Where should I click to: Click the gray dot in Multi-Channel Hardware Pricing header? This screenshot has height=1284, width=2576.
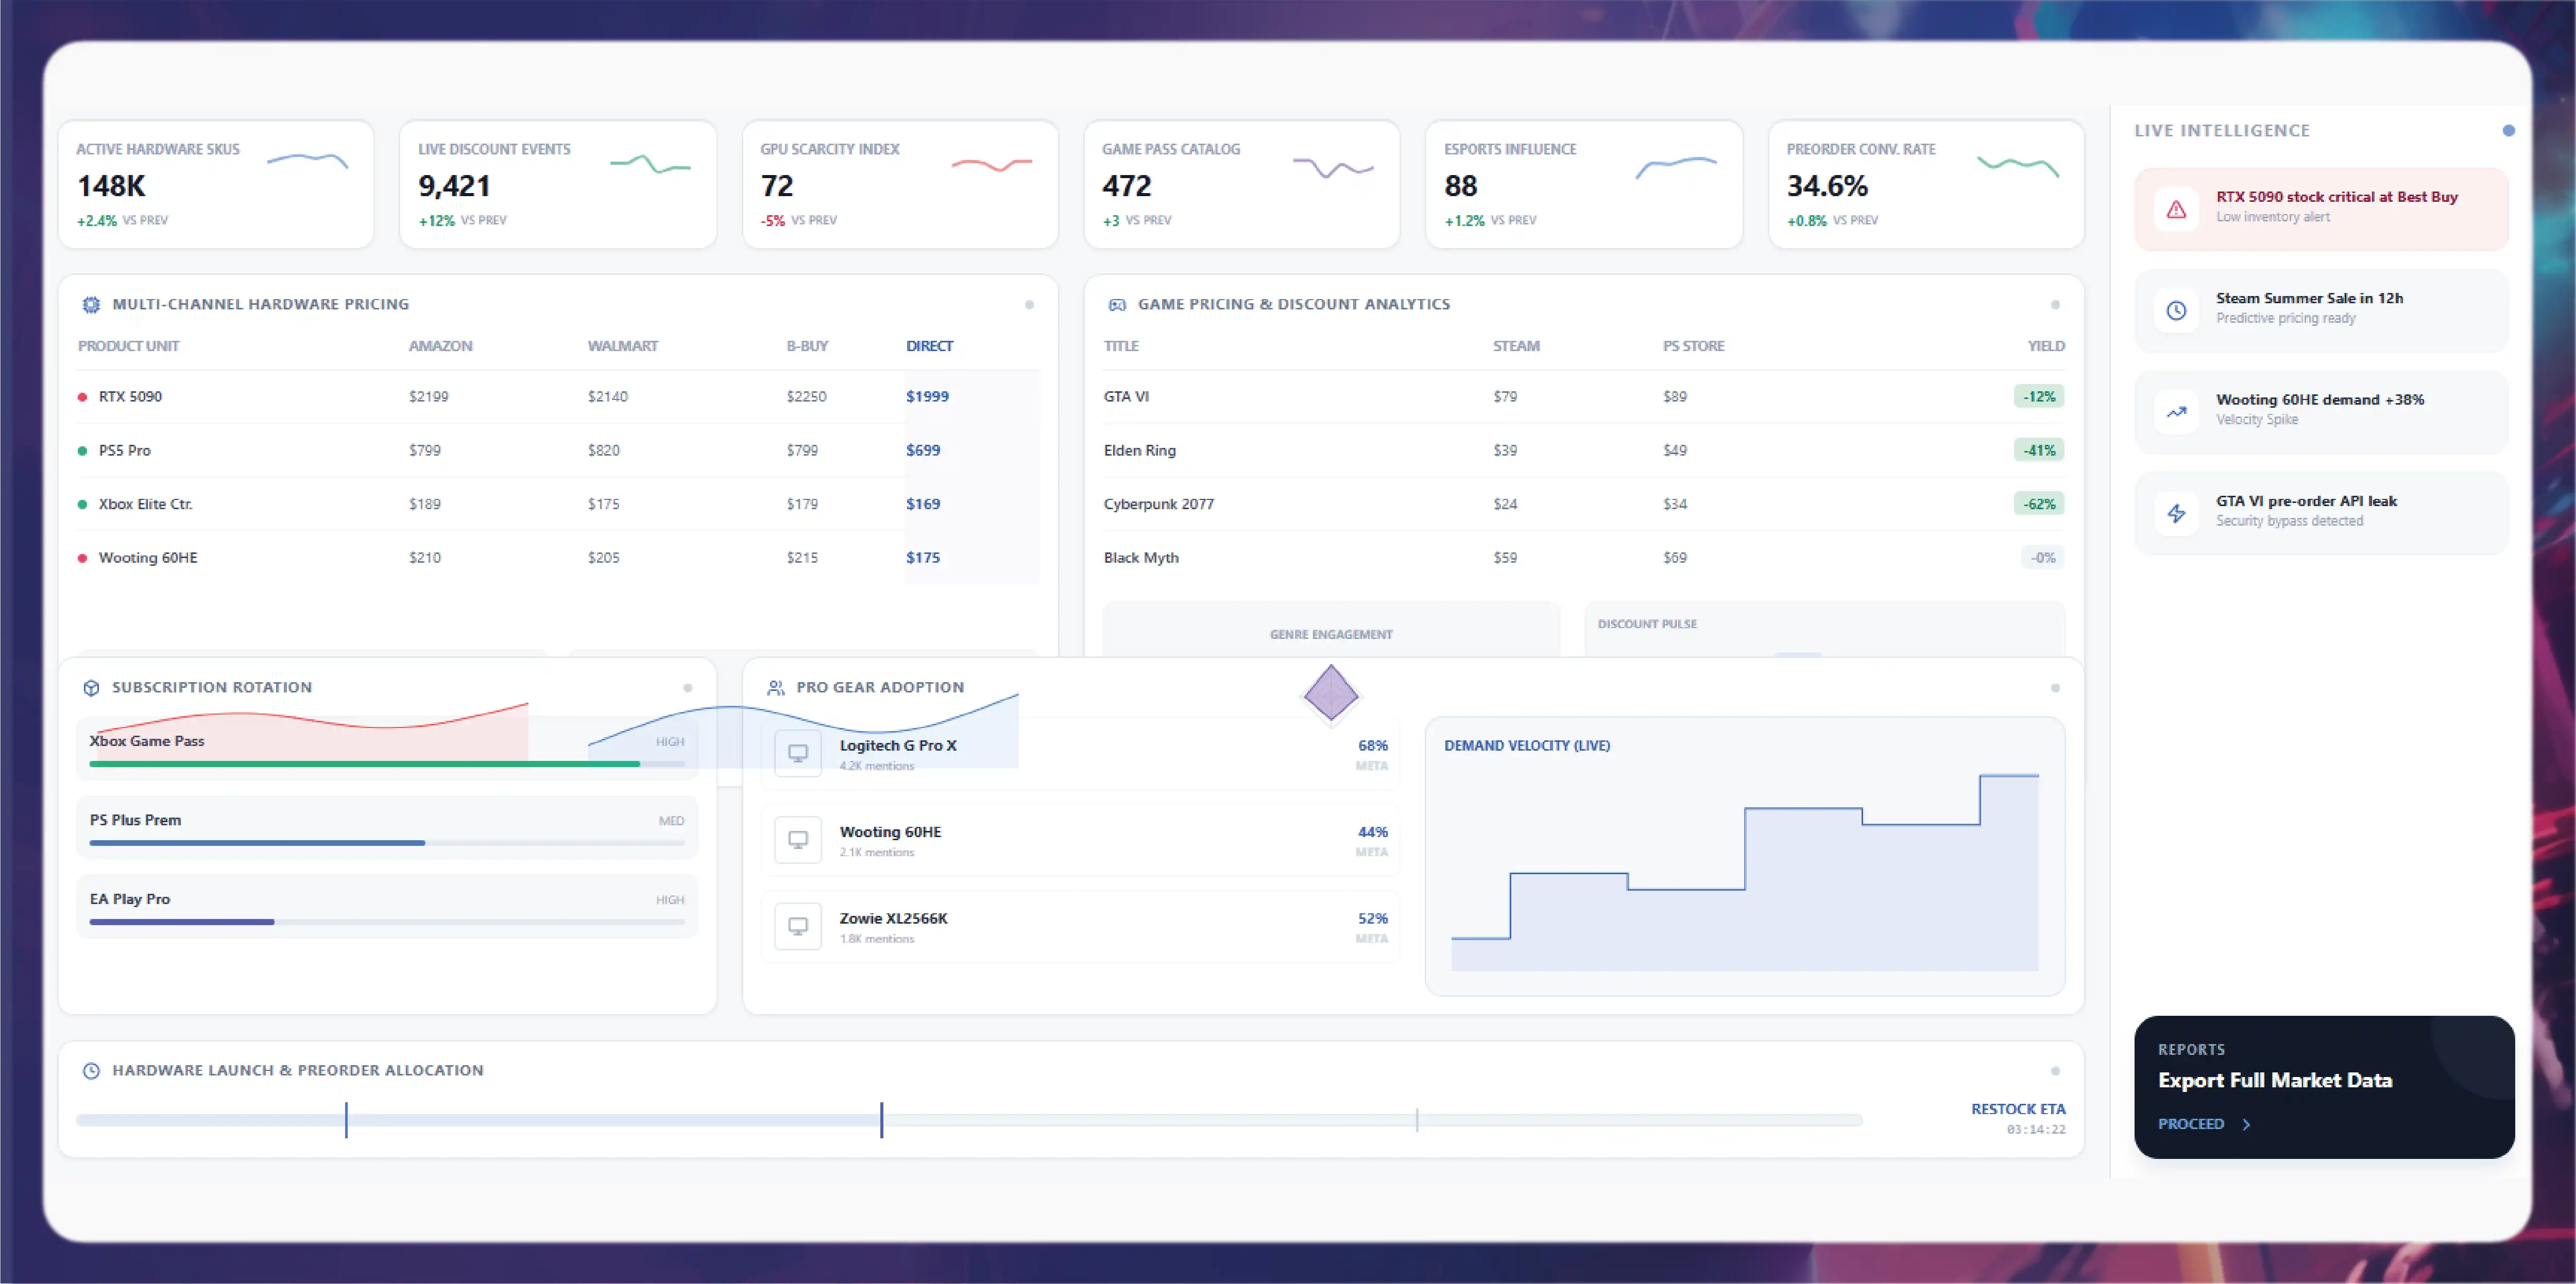point(1029,305)
